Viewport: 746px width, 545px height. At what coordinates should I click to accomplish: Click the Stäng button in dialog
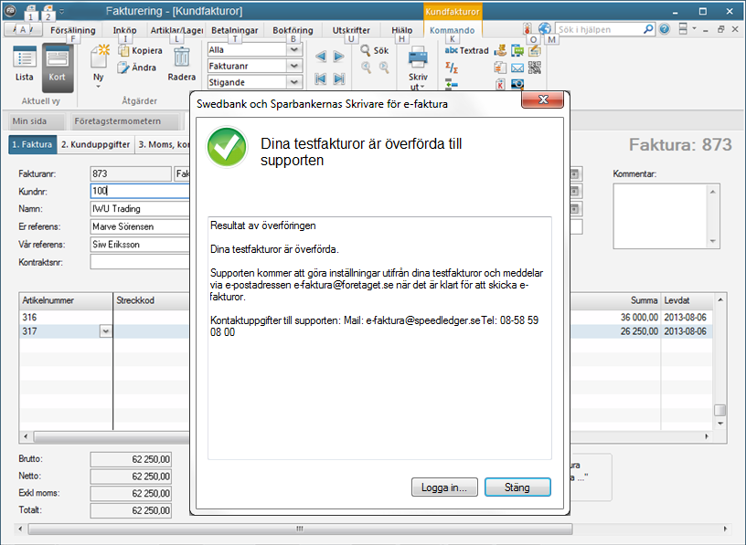pos(517,487)
